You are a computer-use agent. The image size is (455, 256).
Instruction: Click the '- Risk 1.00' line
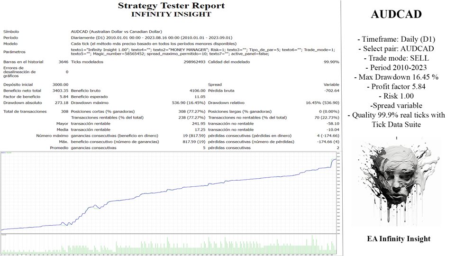click(x=396, y=96)
